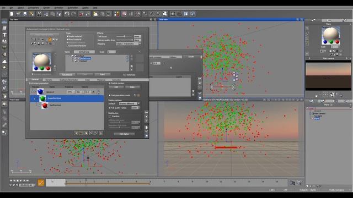Click the Bake button under Particle motion

point(132,87)
